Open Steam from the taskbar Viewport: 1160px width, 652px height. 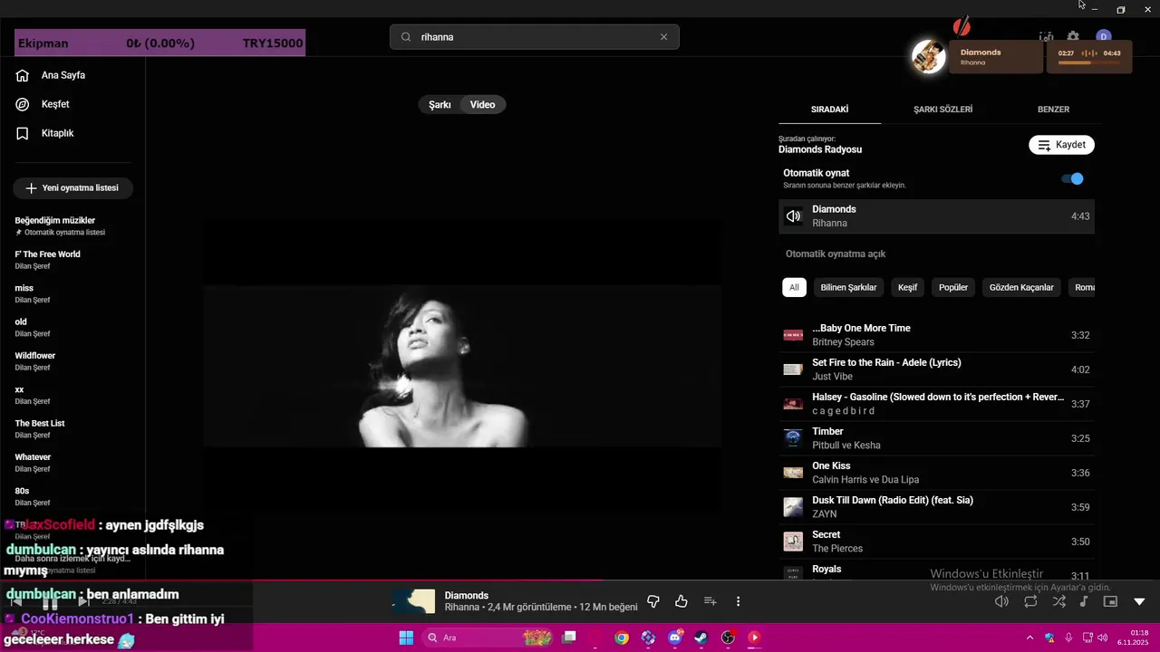pyautogui.click(x=701, y=638)
